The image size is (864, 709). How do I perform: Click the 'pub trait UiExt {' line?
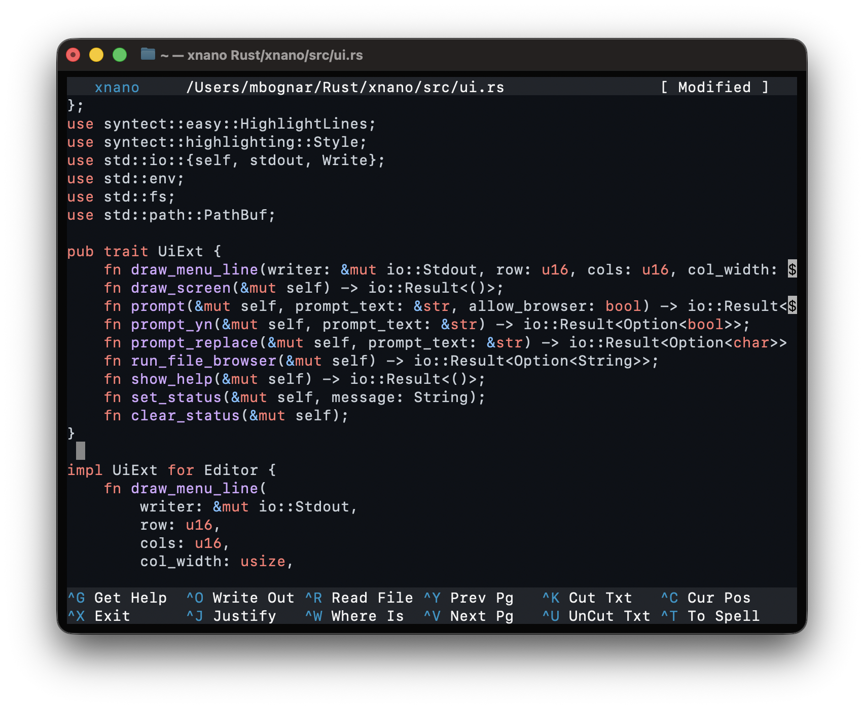tap(144, 251)
